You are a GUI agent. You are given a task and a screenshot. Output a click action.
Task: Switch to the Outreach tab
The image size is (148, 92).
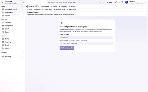pos(73,6)
